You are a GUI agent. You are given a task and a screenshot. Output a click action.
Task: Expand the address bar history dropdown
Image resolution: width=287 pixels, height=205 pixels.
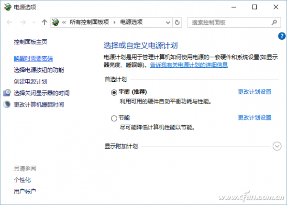[x=168, y=22]
